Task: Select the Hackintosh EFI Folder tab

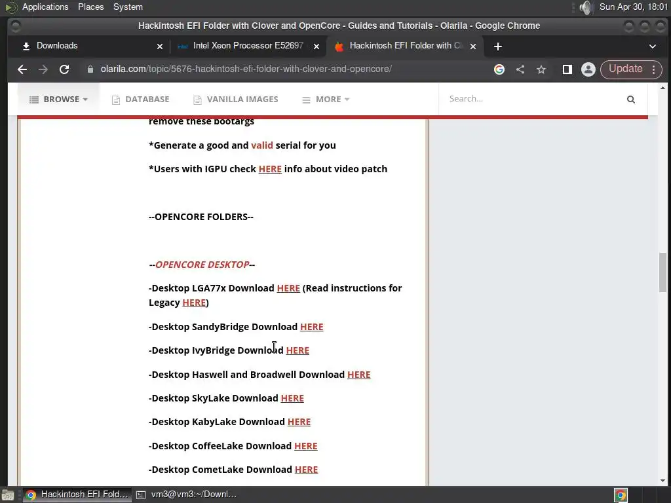Action: [405, 46]
